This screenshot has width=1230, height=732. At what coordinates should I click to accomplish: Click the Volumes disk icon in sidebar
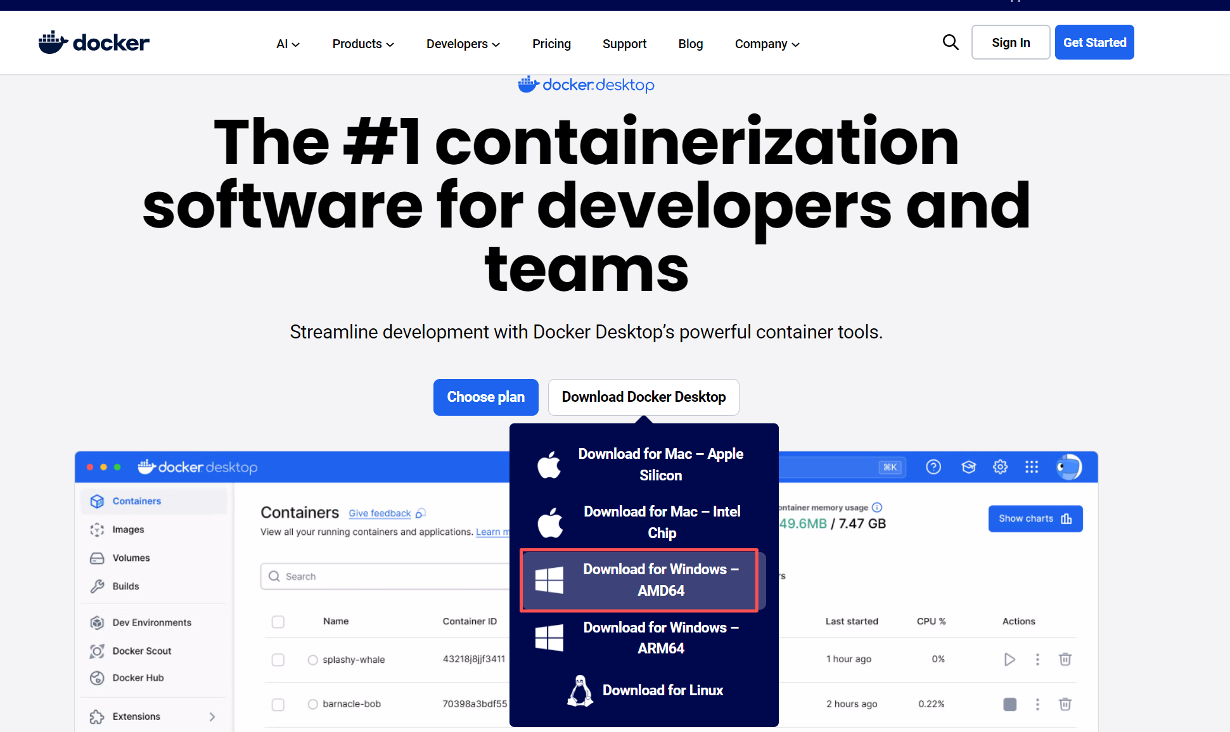(97, 558)
